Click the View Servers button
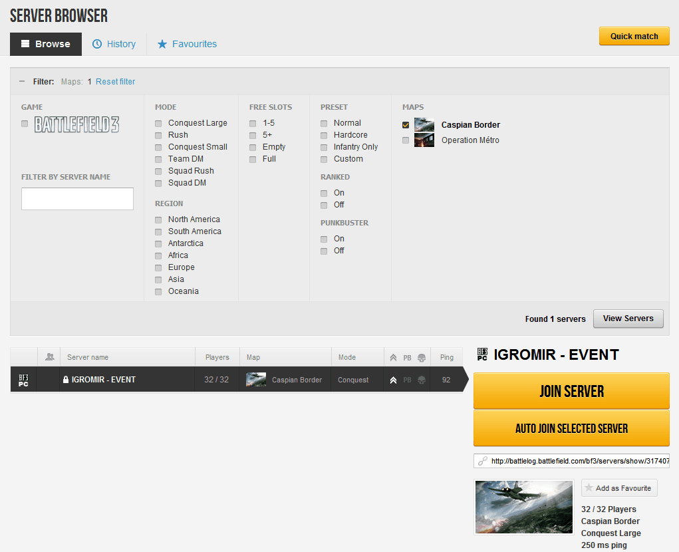 tap(628, 319)
